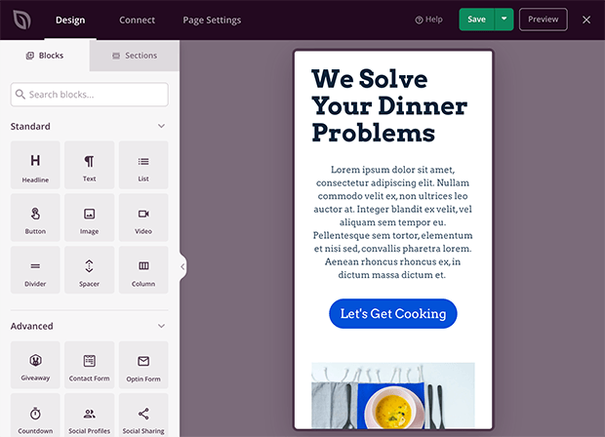Collapse the Advanced blocks section
605x437 pixels.
click(161, 326)
